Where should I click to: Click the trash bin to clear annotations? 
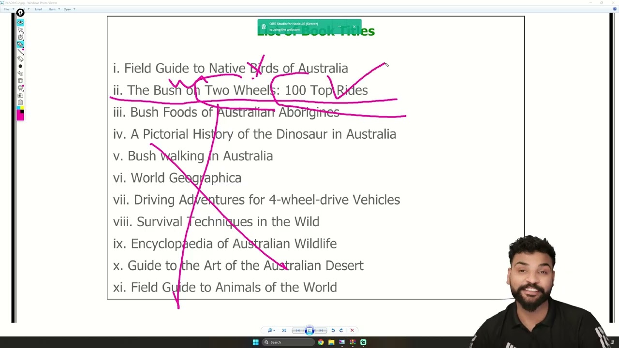coord(20,80)
